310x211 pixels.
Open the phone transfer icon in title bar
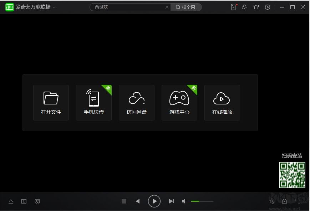coord(234,7)
